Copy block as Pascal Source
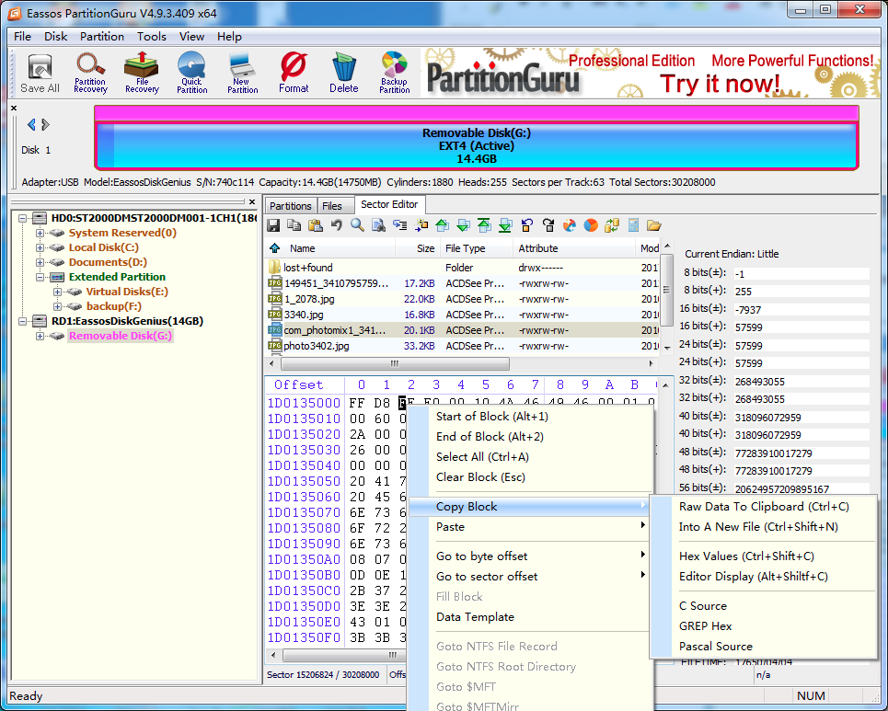Screen dimensions: 888x711 pyautogui.click(x=716, y=647)
